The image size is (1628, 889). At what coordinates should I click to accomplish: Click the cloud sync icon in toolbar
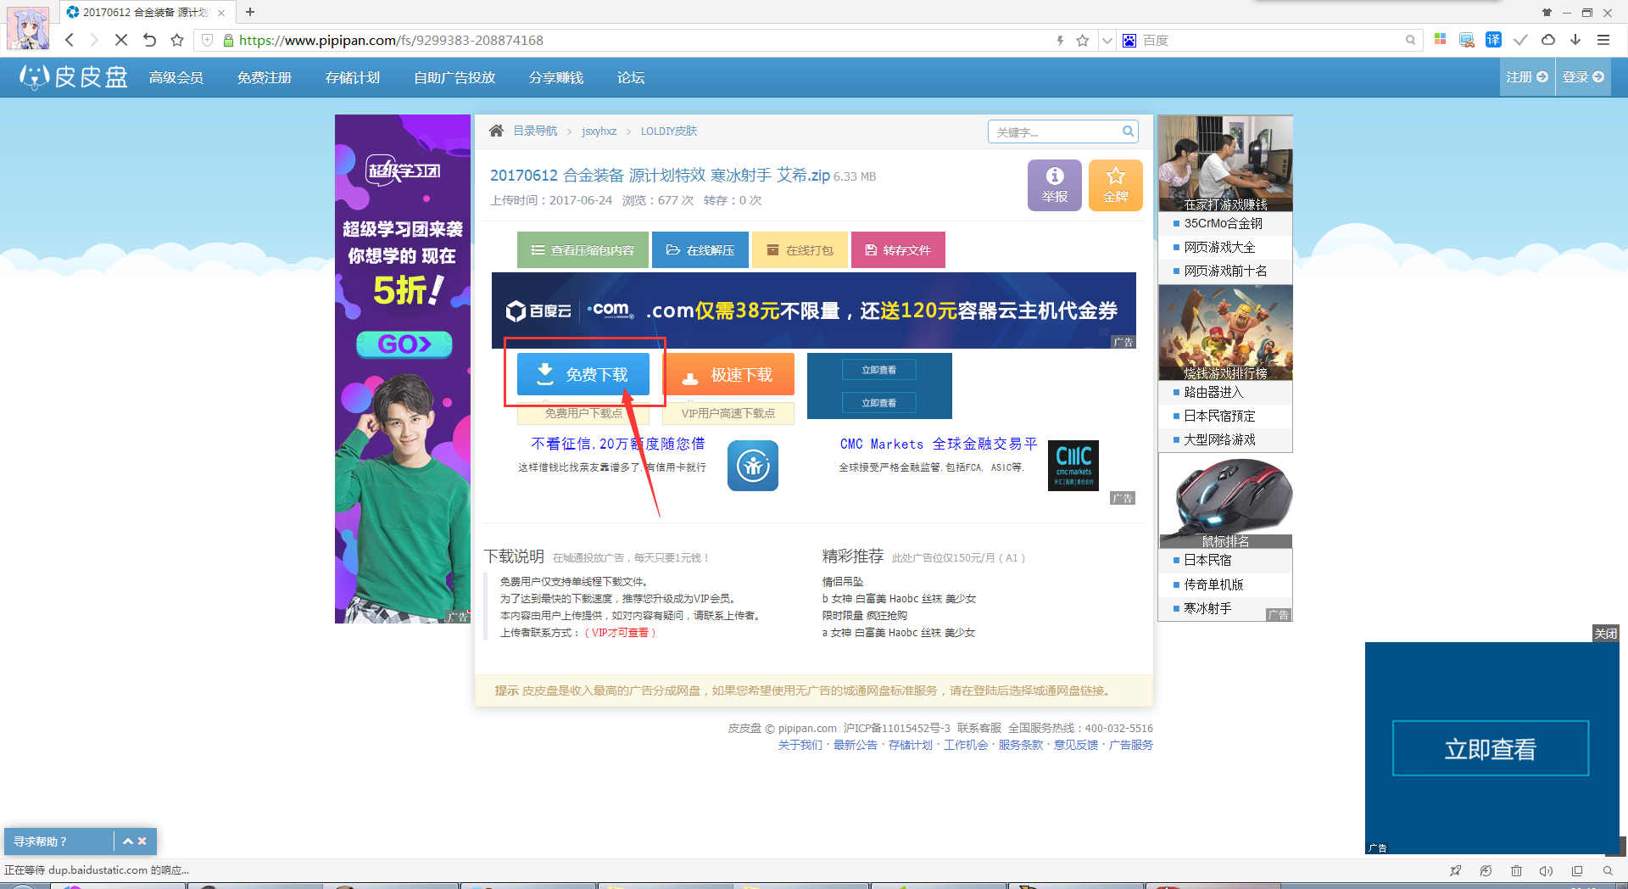point(1548,40)
